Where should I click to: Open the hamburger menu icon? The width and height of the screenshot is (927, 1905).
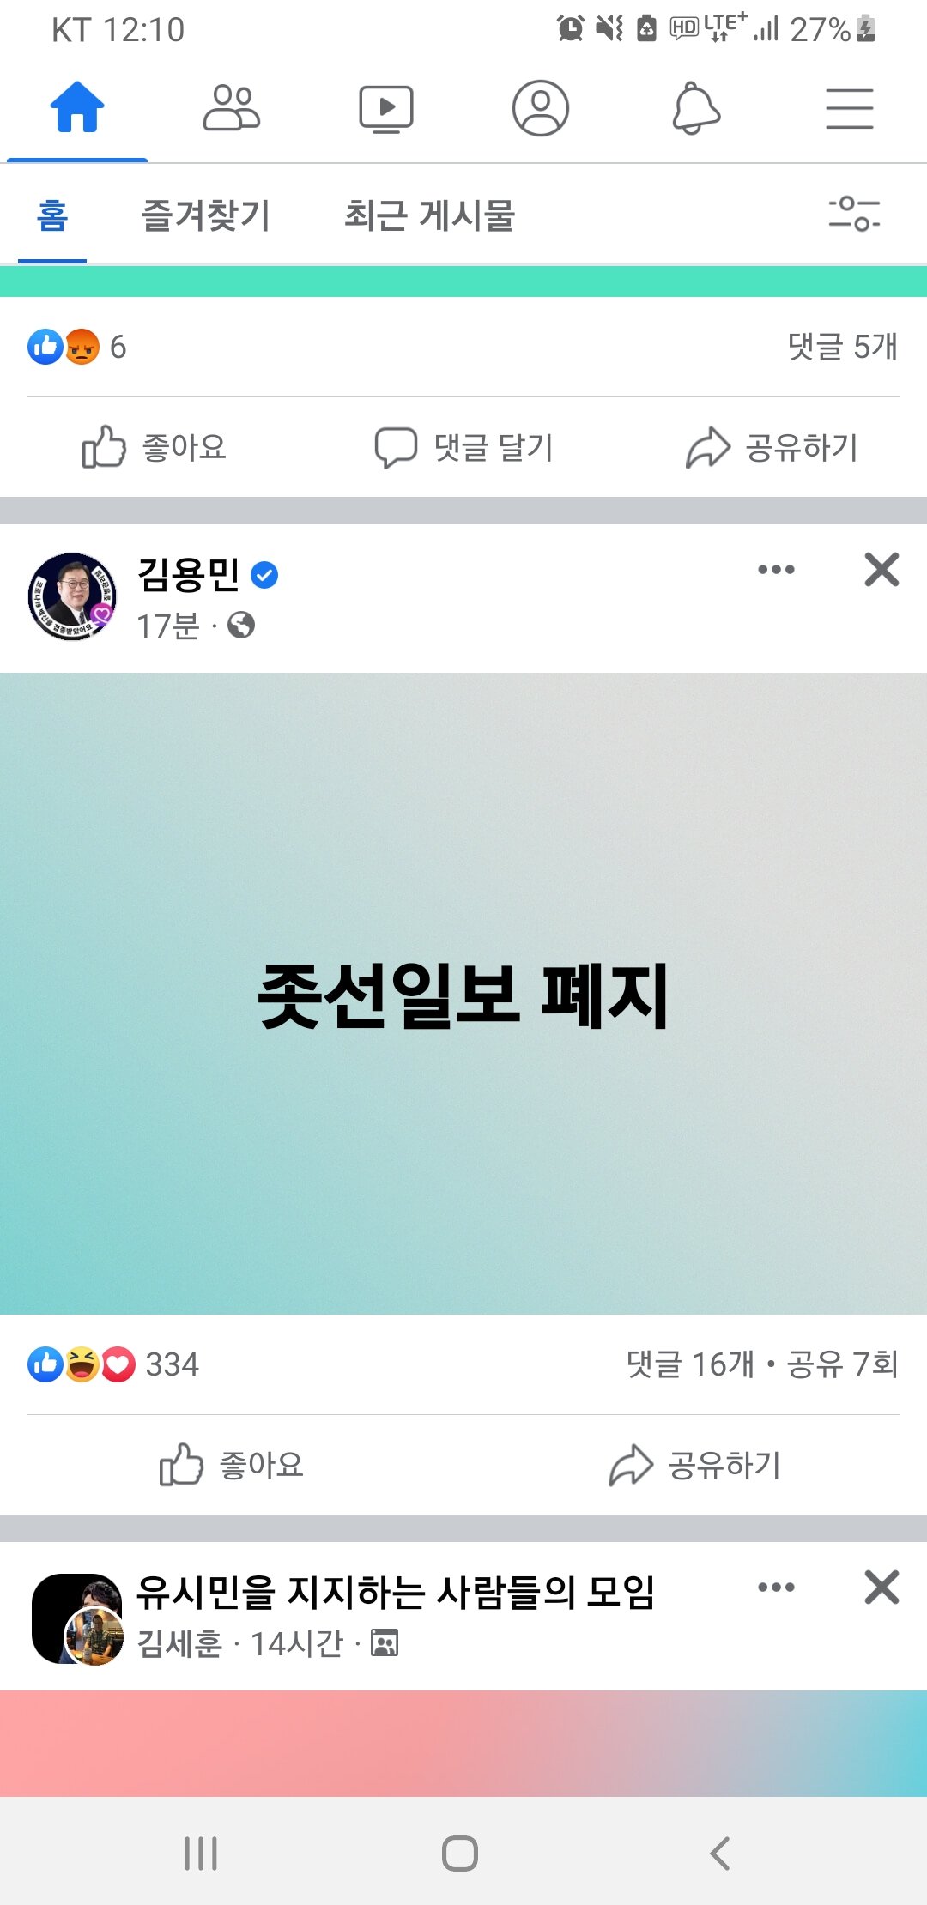(850, 109)
